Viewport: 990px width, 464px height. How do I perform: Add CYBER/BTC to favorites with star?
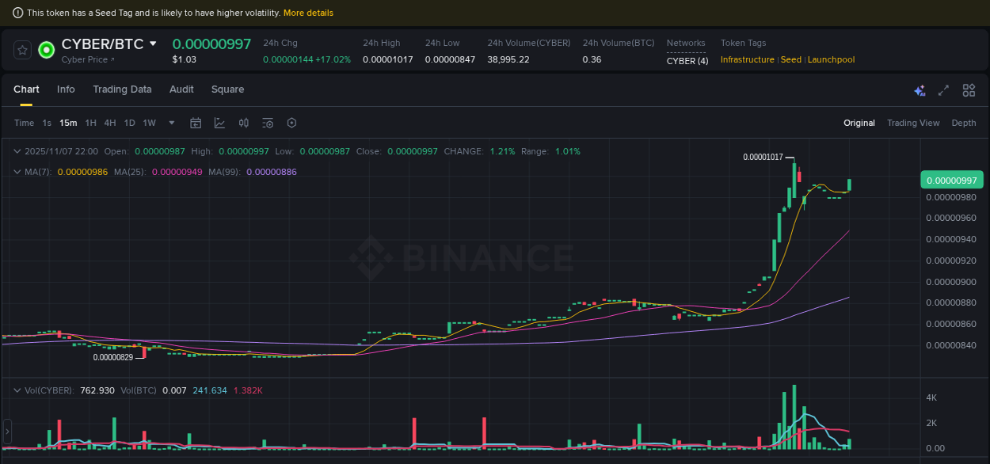(x=22, y=49)
